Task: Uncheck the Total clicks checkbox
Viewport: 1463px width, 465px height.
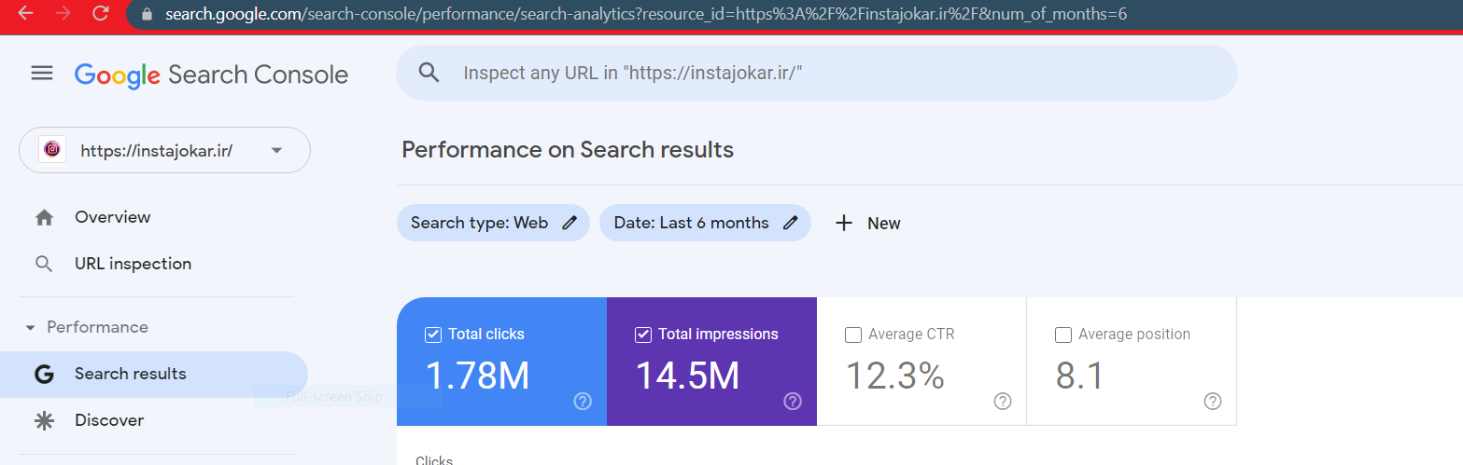Action: coord(432,335)
